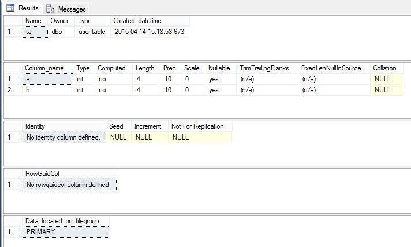This screenshot has width=411, height=247.
Task: Click the Data_located_on_filegroup header
Action: tap(66, 221)
